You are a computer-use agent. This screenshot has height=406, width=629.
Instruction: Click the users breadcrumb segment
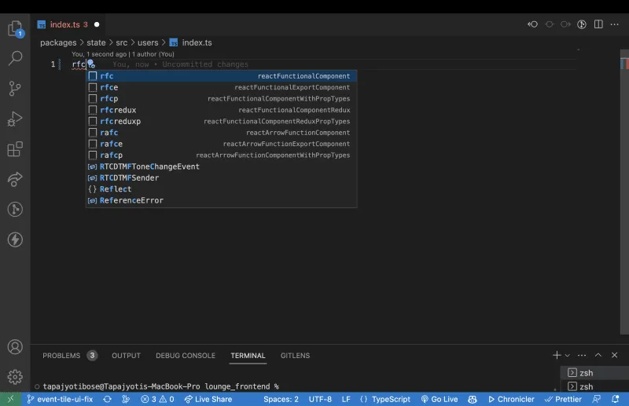(148, 42)
